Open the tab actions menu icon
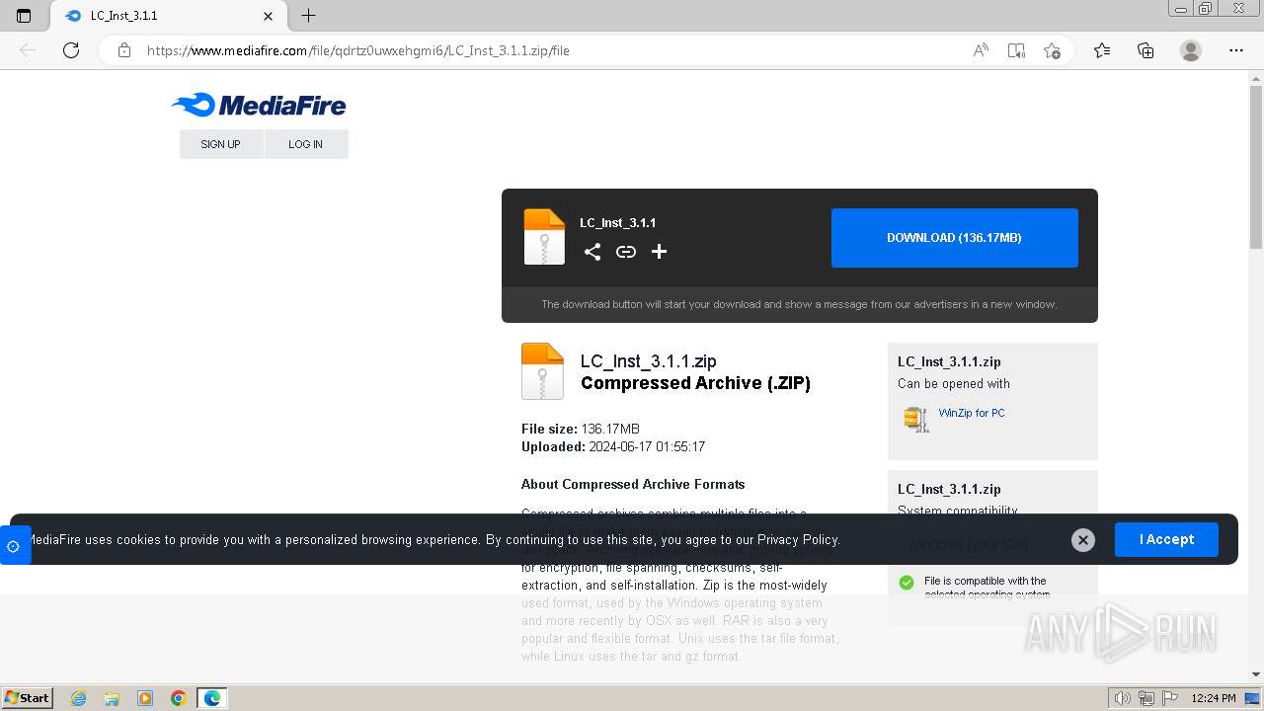The width and height of the screenshot is (1264, 711). tap(24, 16)
